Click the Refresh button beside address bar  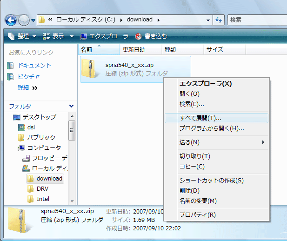(219, 20)
